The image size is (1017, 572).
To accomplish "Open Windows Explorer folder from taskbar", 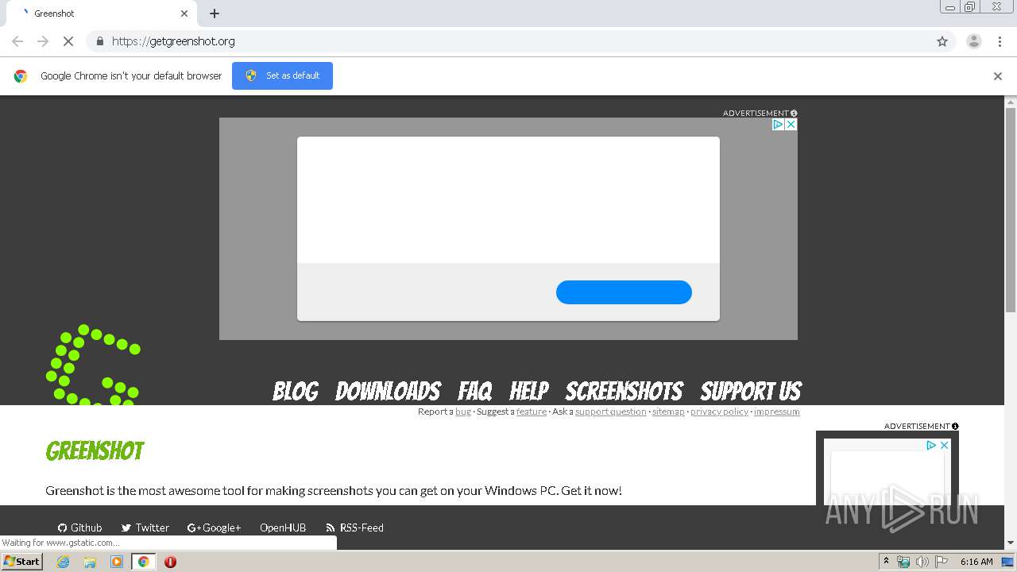I will pyautogui.click(x=90, y=562).
